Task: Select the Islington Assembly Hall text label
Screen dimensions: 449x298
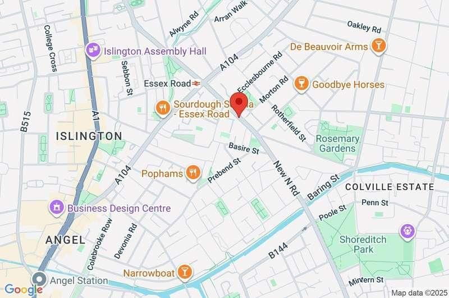Action: pyautogui.click(x=155, y=52)
